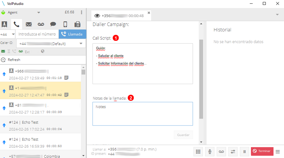Image resolution: width=284 pixels, height=158 pixels.
Task: Select the highlighted +1 call entry
Action: [x=41, y=90]
